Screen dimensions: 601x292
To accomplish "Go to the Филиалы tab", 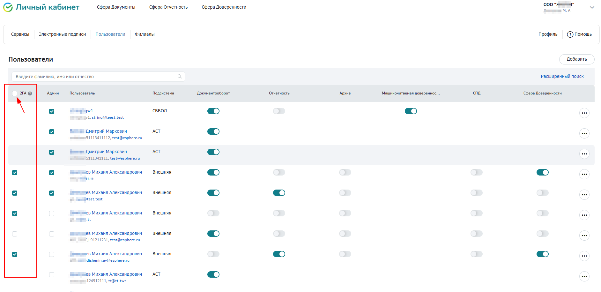I will click(x=145, y=34).
